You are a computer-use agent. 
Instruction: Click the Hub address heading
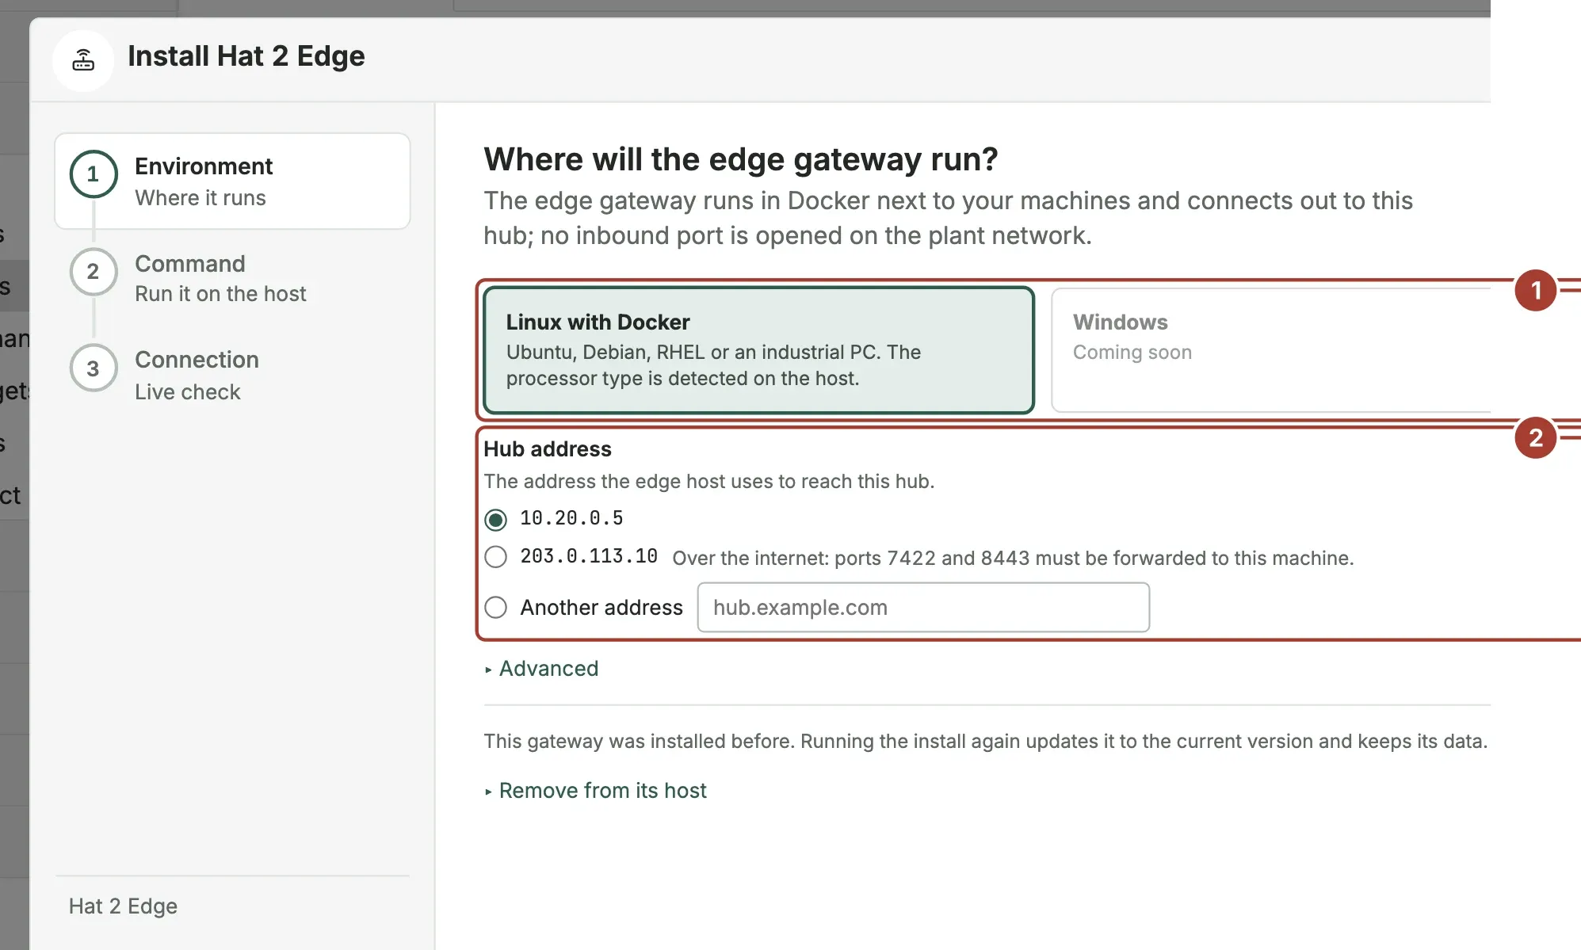click(548, 449)
